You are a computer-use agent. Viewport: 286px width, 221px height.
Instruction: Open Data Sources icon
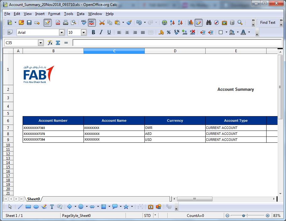pos(232,23)
